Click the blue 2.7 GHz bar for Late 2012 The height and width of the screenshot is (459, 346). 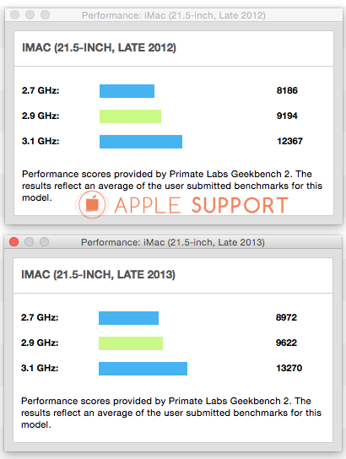coord(127,91)
